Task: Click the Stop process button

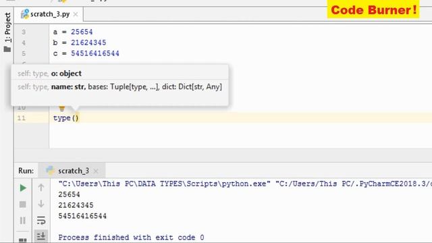Action: tap(23, 205)
